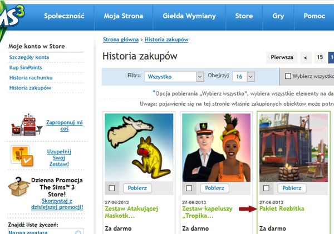Open Strona główna breadcrumb link

(x=121, y=39)
